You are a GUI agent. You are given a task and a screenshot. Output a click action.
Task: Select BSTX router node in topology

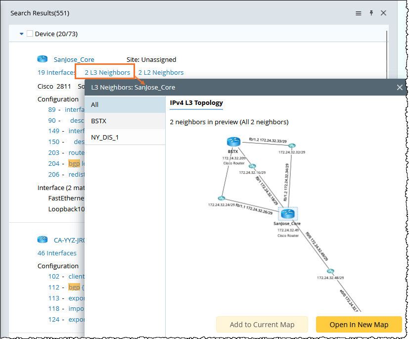tap(233, 142)
